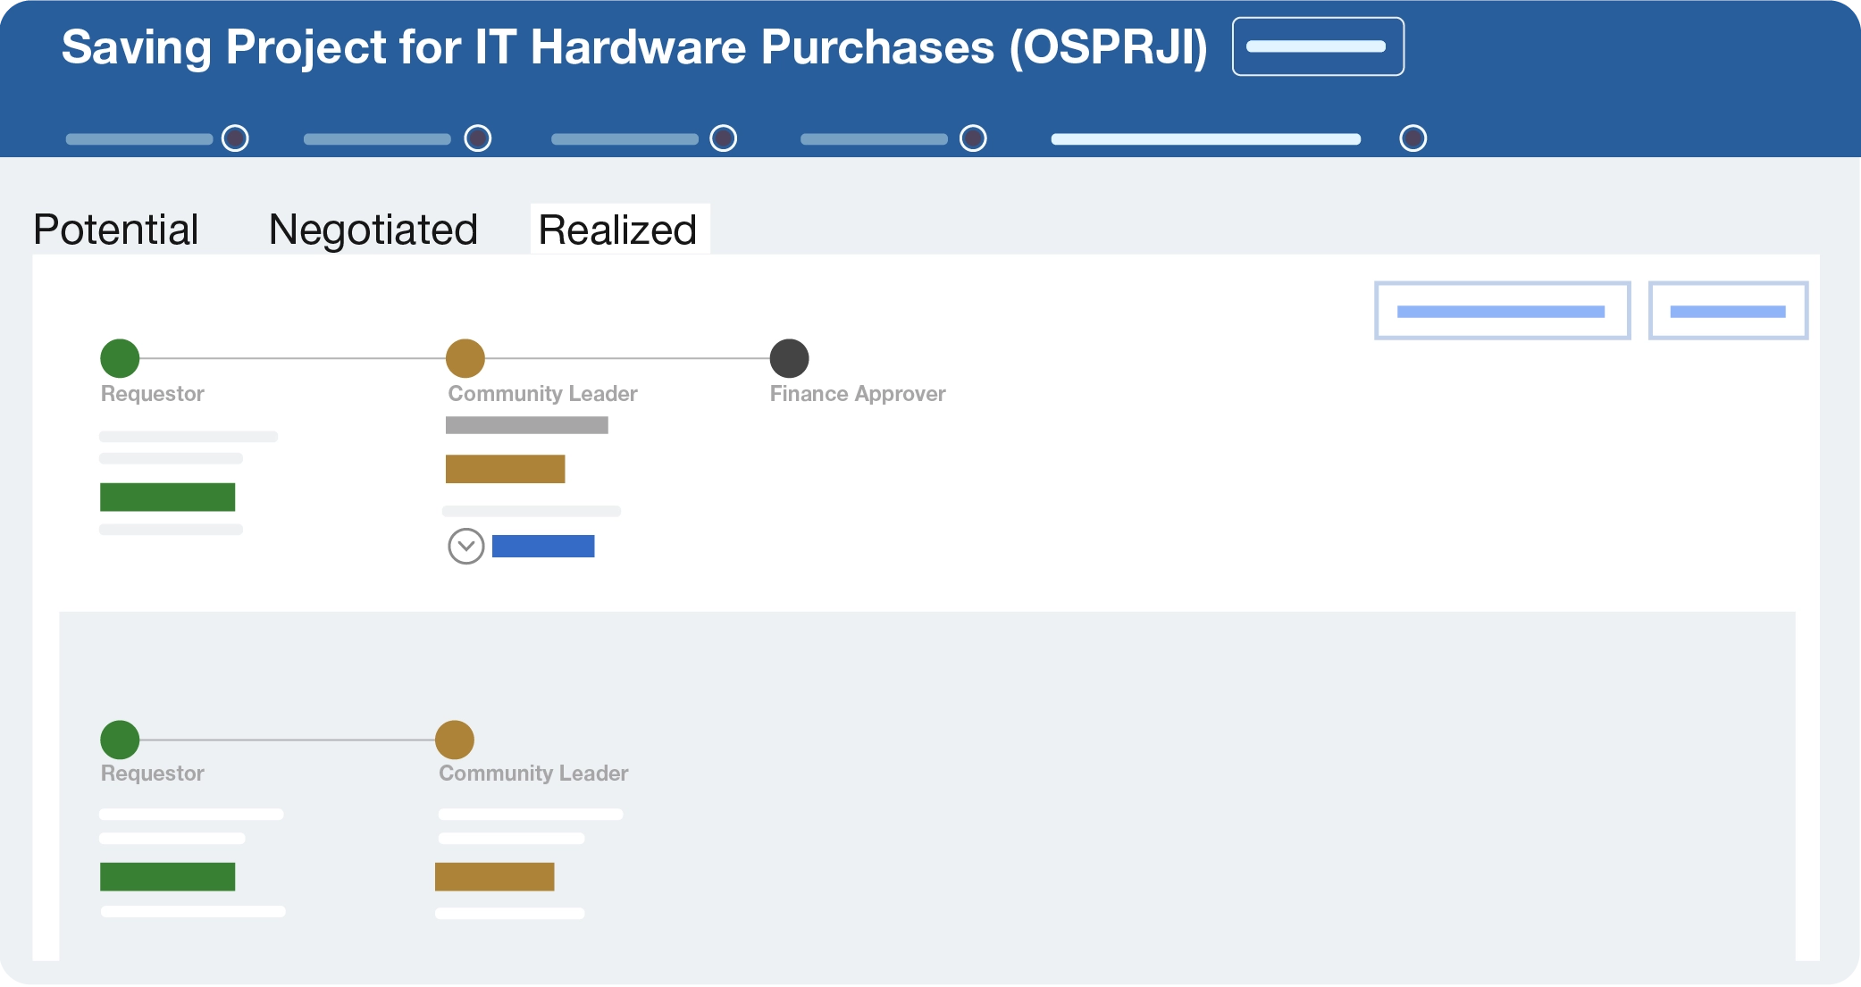
Task: Click the gold Community Leader node in top workflow
Action: tap(465, 358)
